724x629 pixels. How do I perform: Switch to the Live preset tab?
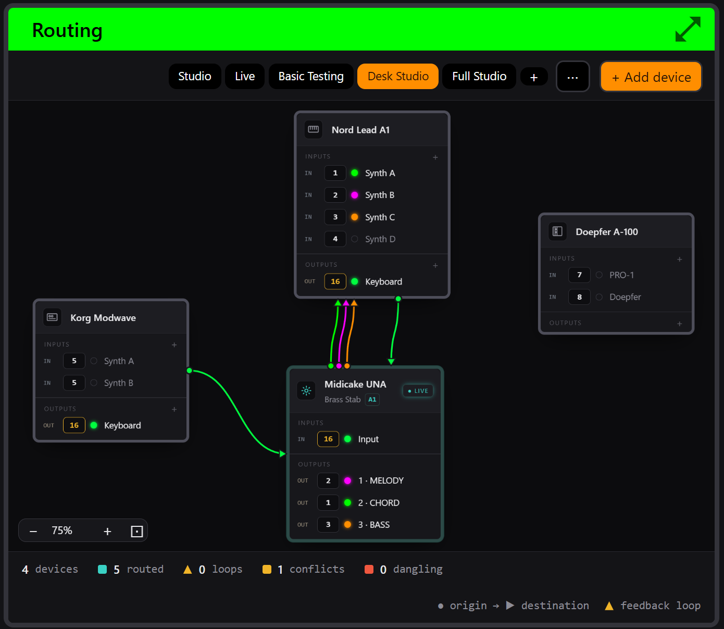245,77
